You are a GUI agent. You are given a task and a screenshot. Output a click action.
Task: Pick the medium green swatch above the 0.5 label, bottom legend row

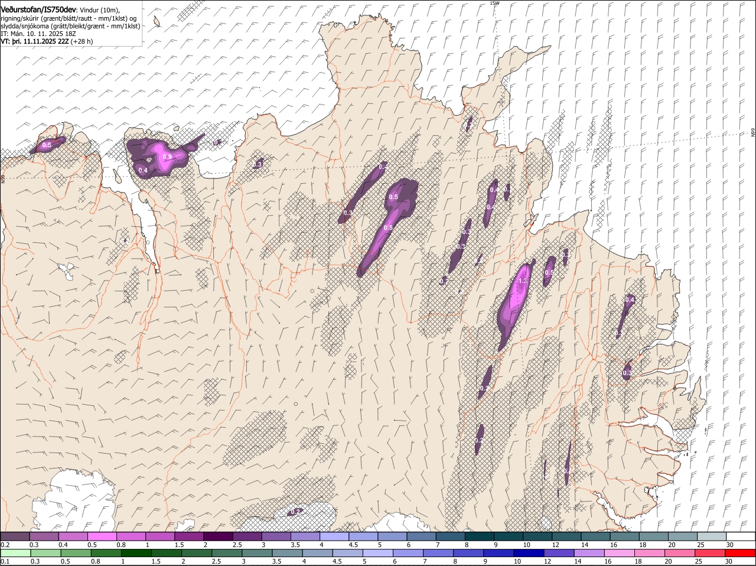[x=75, y=553]
